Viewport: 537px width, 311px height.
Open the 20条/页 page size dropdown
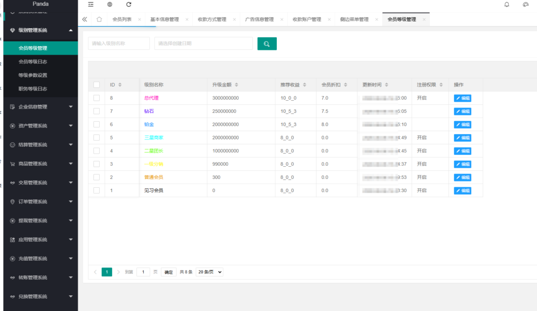(x=209, y=272)
